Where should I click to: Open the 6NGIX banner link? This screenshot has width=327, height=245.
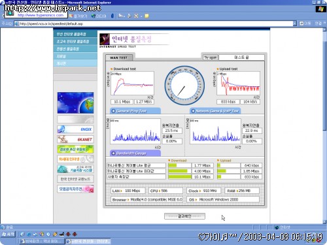pyautogui.click(x=75, y=129)
